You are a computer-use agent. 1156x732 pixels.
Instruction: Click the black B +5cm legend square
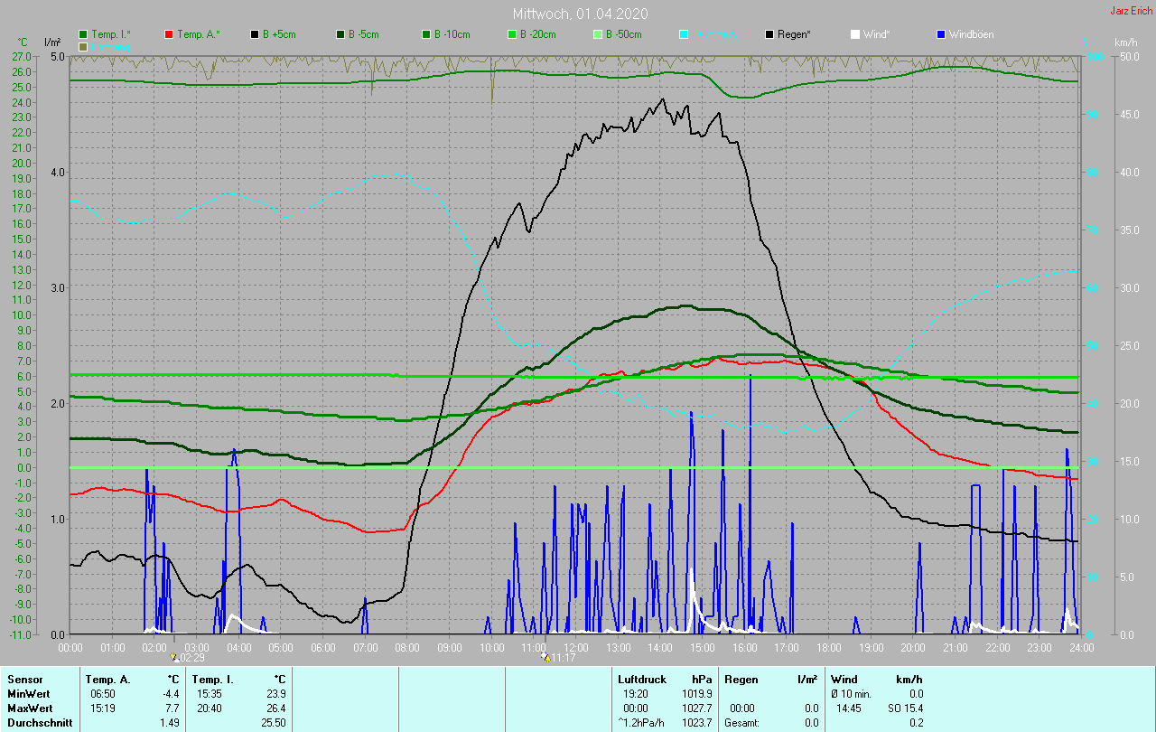coord(255,34)
